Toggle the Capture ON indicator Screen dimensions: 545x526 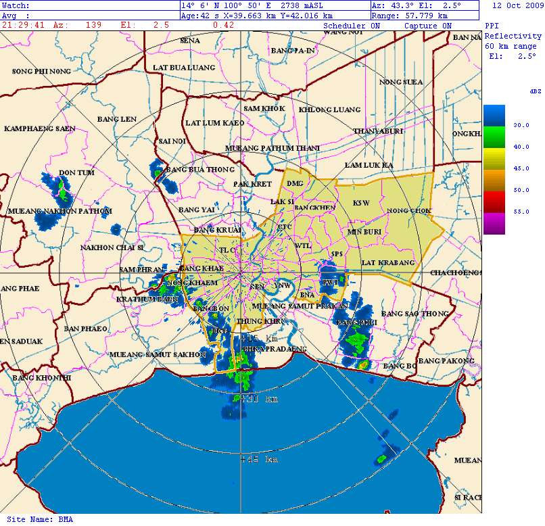pos(427,26)
